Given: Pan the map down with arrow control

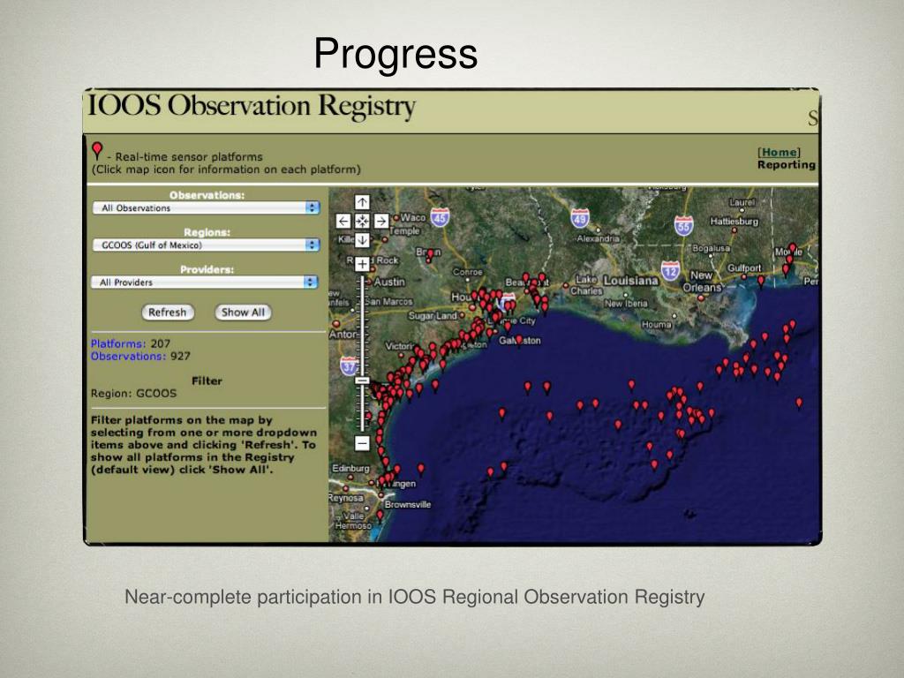Looking at the screenshot, I should (x=362, y=239).
